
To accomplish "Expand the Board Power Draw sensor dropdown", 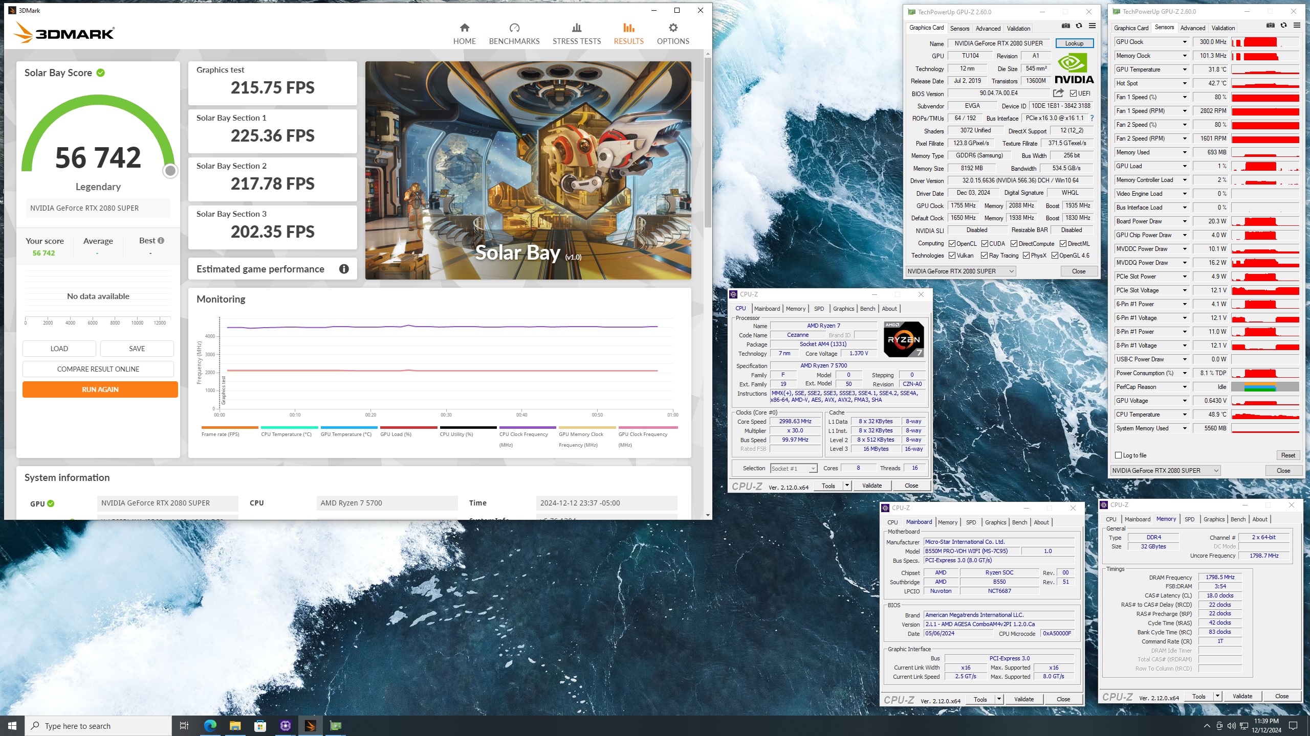I will [x=1184, y=221].
